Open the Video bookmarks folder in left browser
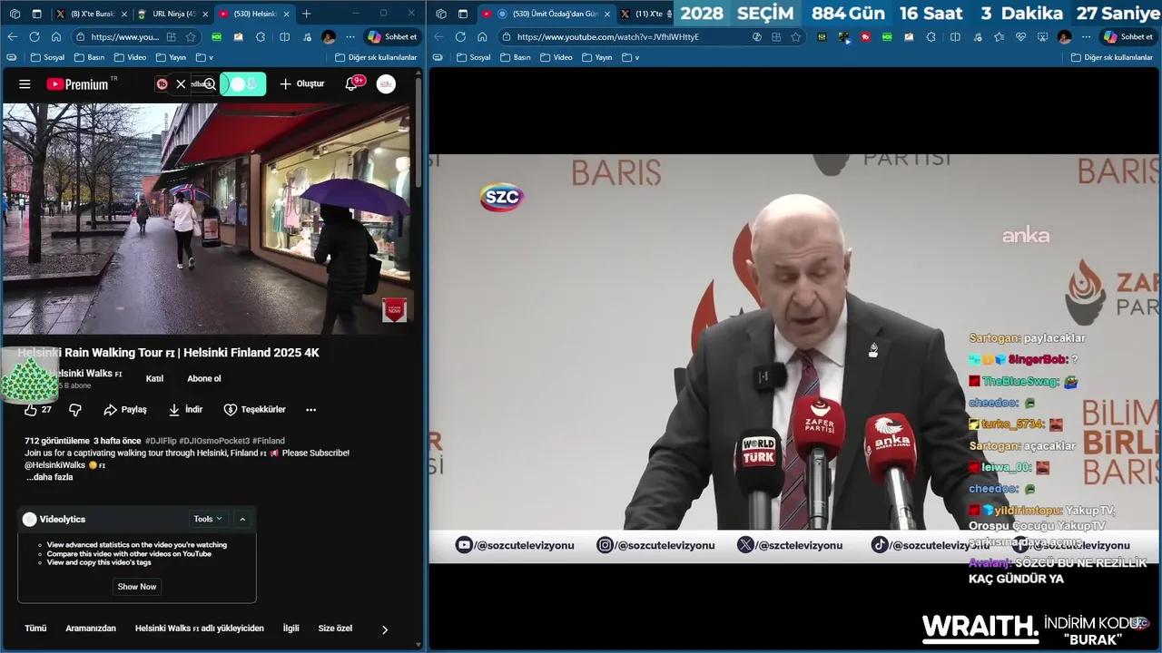 (x=130, y=57)
